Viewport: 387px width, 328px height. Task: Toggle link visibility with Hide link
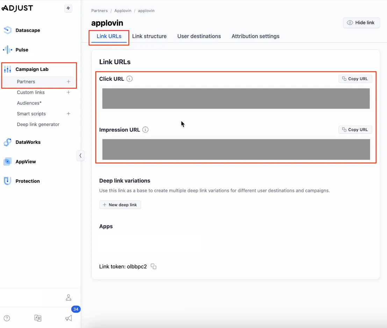click(x=361, y=22)
